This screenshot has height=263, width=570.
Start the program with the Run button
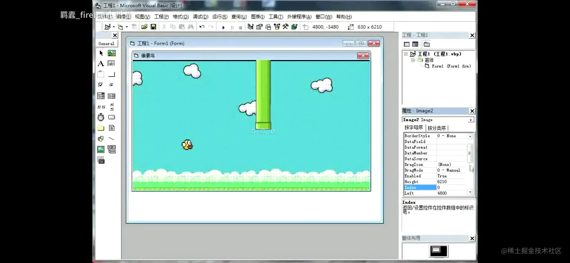pos(224,27)
